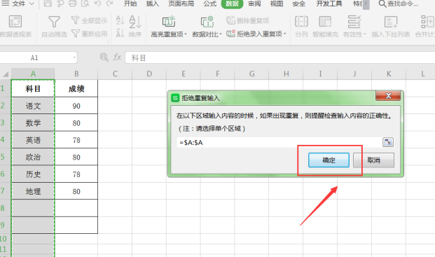The image size is (435, 257).
Task: Select cell containing 语文
Action: [x=33, y=106]
